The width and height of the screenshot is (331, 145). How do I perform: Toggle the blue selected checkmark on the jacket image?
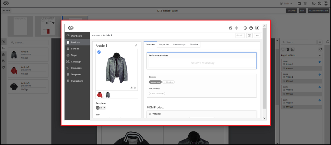[99, 52]
